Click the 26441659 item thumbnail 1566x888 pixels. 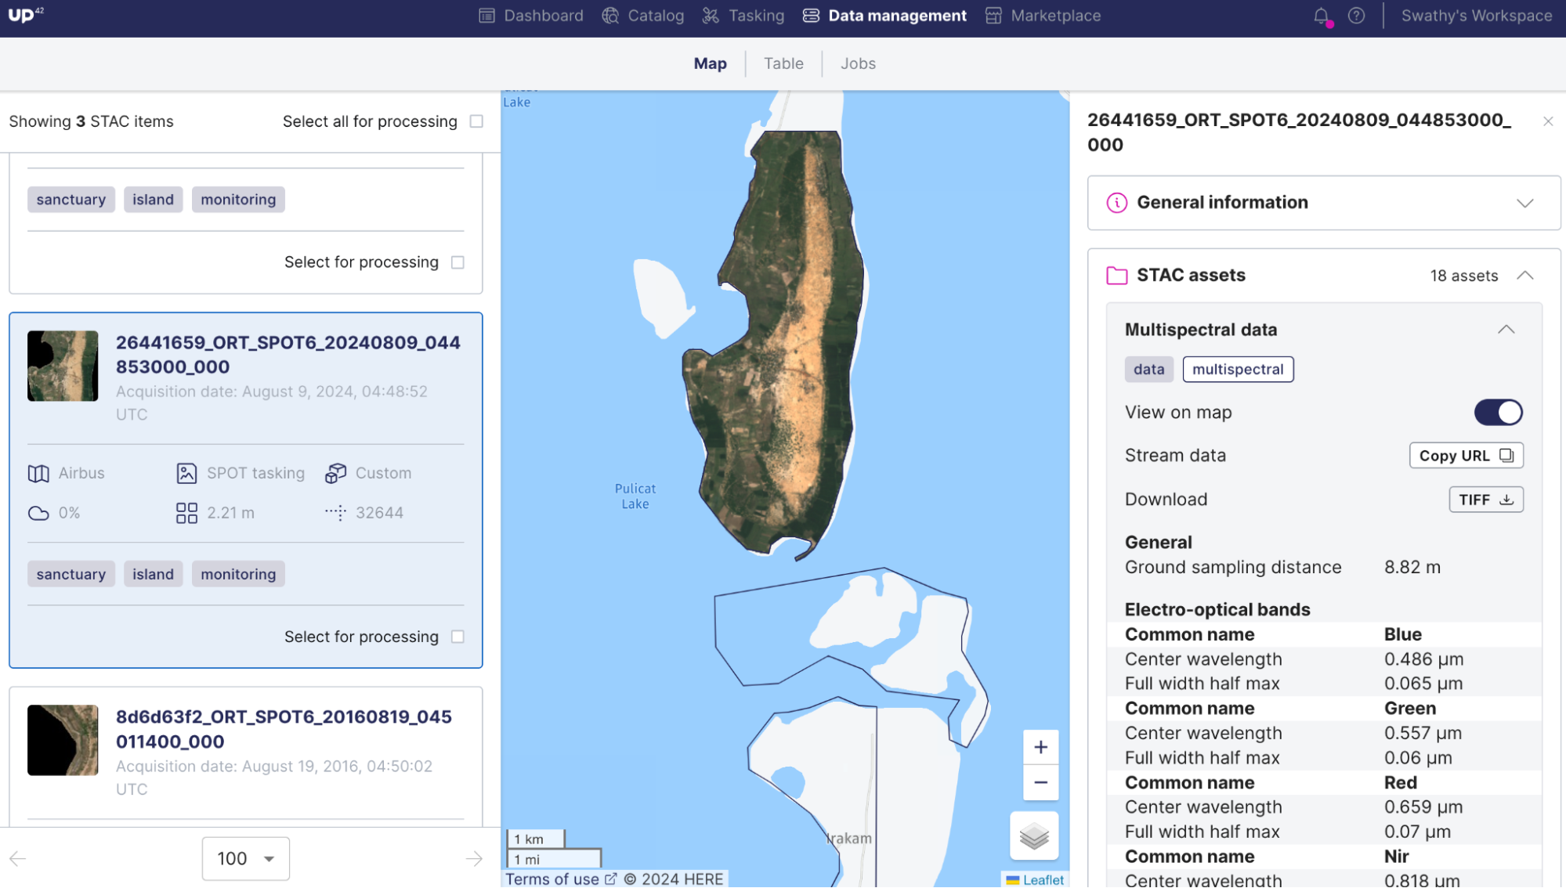coord(63,366)
